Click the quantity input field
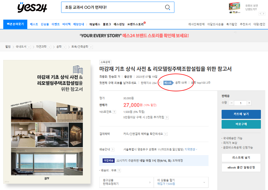 click(240, 103)
